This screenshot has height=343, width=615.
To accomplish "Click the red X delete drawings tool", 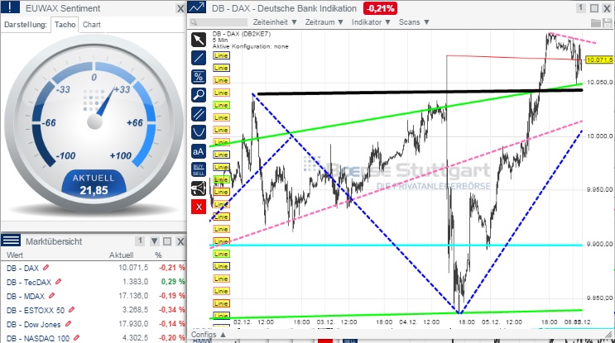I will click(199, 207).
